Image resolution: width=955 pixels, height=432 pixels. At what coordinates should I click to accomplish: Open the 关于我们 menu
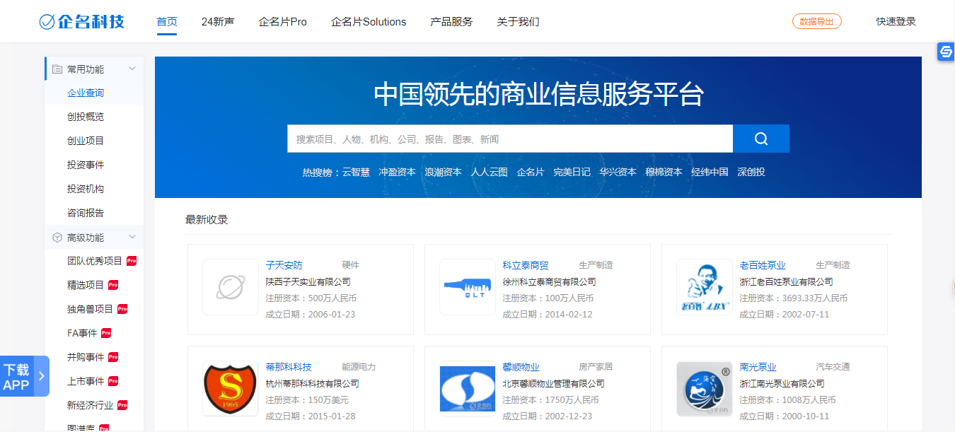(518, 22)
